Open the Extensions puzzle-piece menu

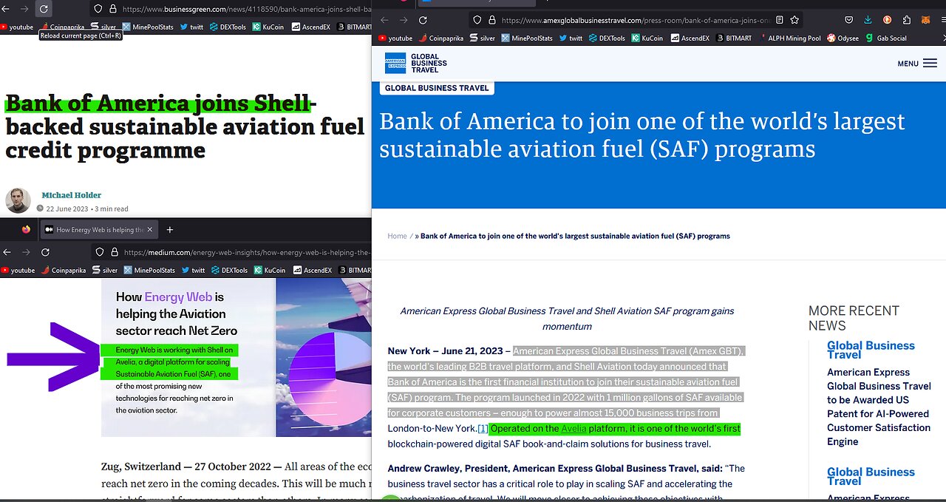click(x=907, y=20)
